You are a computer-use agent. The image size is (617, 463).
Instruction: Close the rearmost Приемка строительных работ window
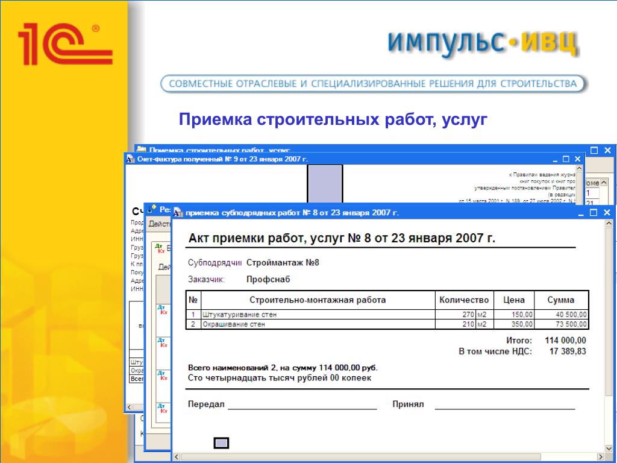[x=607, y=150]
